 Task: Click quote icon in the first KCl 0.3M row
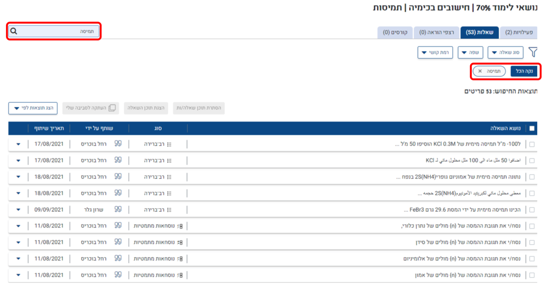(x=118, y=144)
